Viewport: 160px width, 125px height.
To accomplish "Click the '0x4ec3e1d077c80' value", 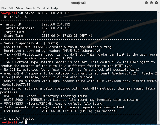I will 16,85.
